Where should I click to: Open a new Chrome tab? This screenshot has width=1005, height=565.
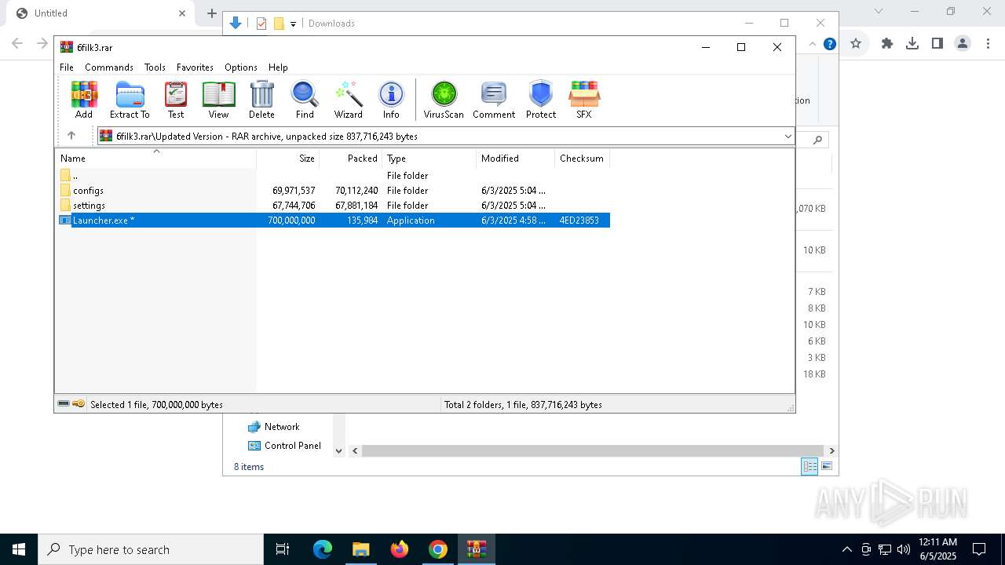point(211,13)
